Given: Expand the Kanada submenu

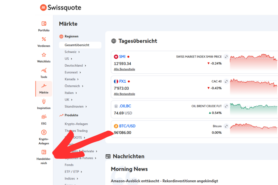Looking at the screenshot, I should coord(78,79).
